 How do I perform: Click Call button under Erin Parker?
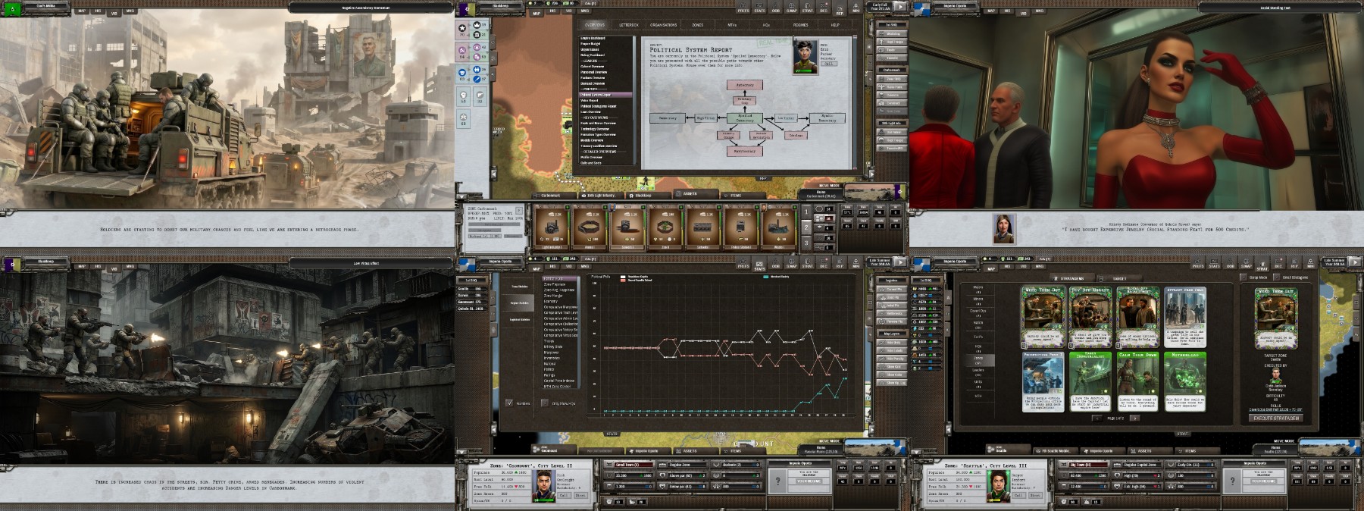[829, 64]
